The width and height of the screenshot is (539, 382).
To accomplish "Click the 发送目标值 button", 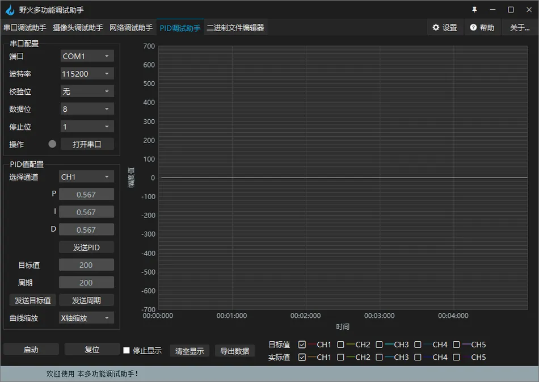I will [33, 300].
